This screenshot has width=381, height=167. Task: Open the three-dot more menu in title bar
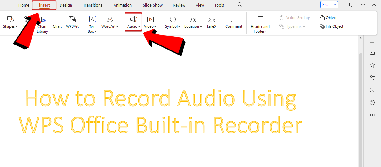click(363, 5)
